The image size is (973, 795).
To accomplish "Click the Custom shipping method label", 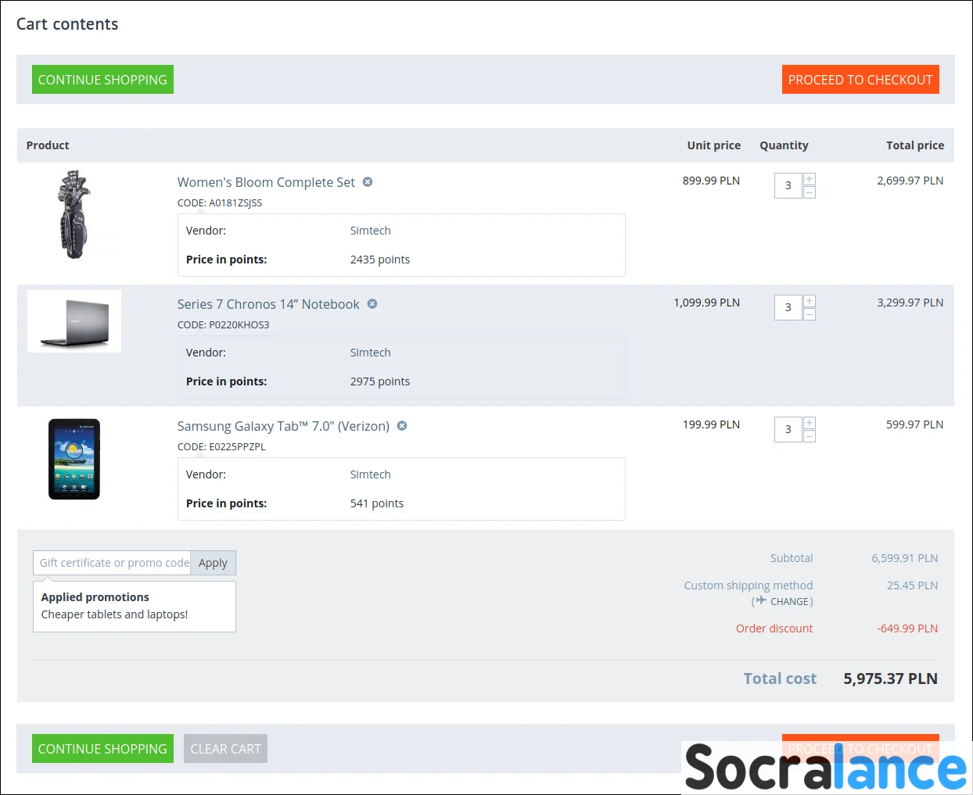I will (x=749, y=586).
